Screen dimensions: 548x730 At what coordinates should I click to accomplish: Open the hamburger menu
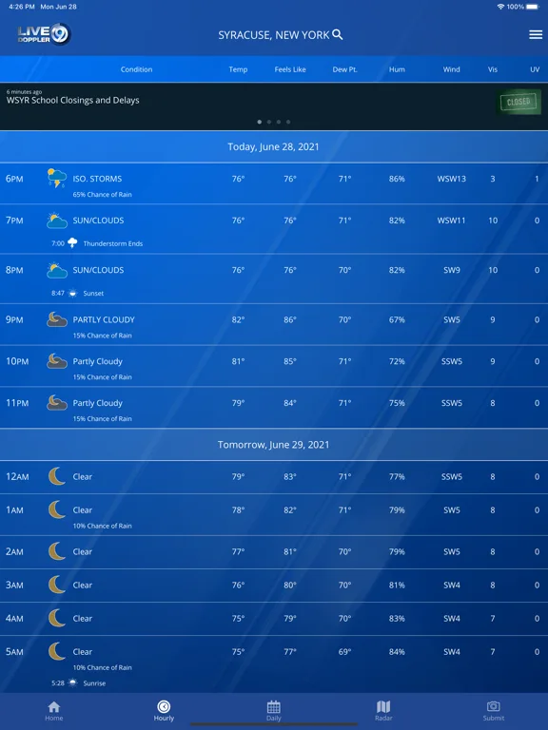tap(536, 34)
